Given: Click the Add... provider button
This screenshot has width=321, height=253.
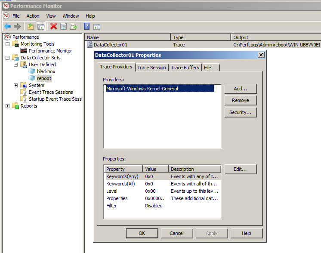Looking at the screenshot, I should [241, 89].
